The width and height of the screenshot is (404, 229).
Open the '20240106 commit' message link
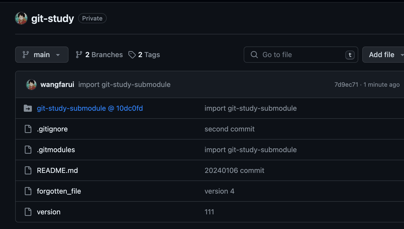click(234, 170)
